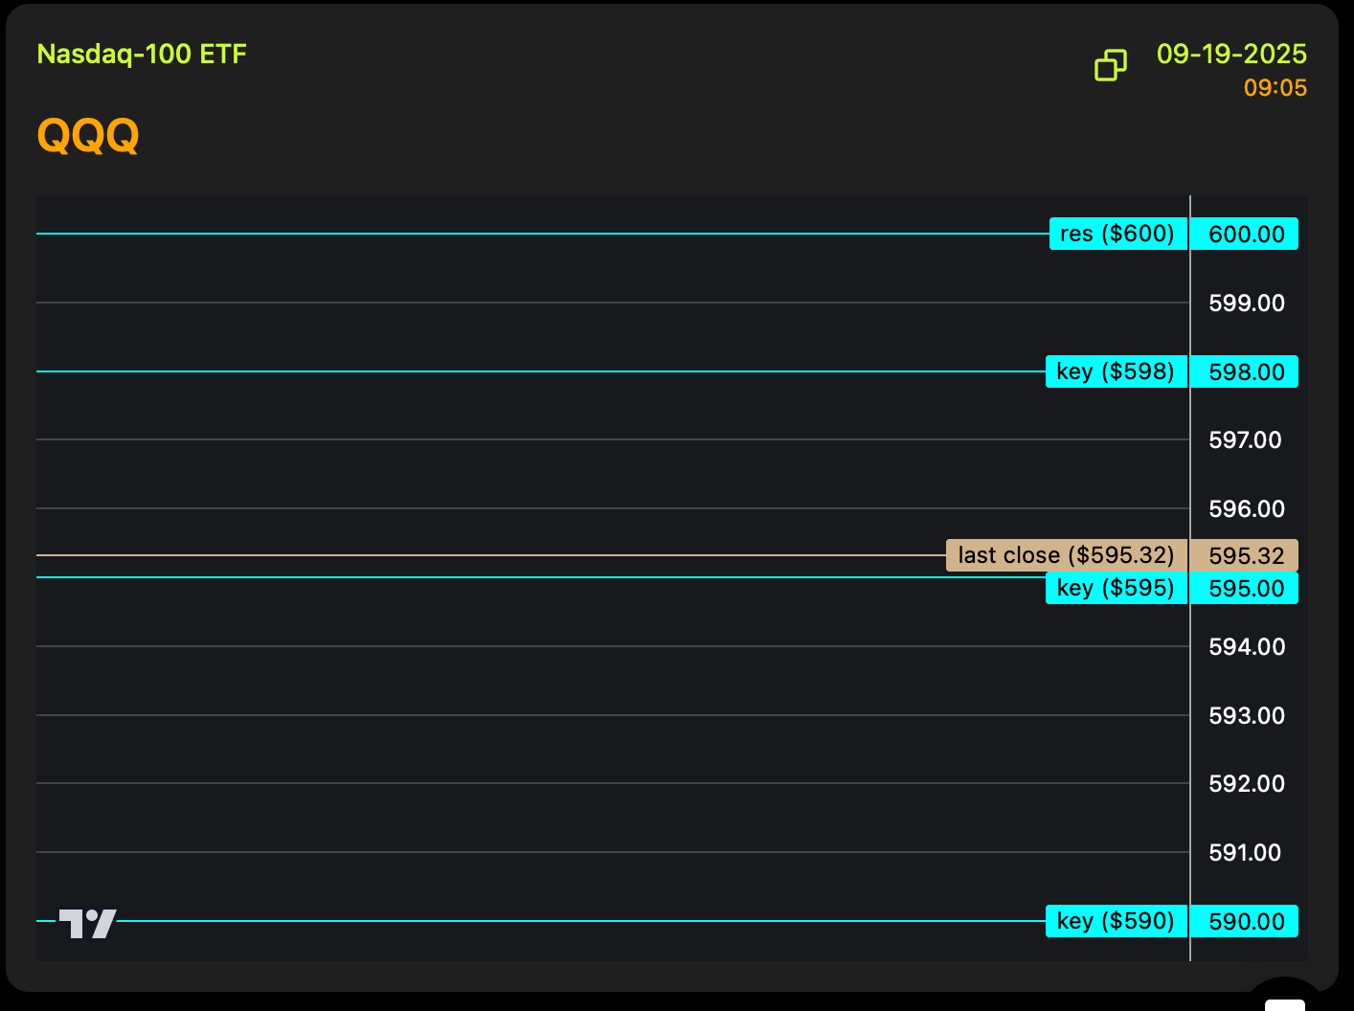This screenshot has height=1011, width=1354.
Task: Click the 593.00 price scale value
Action: pos(1246,716)
